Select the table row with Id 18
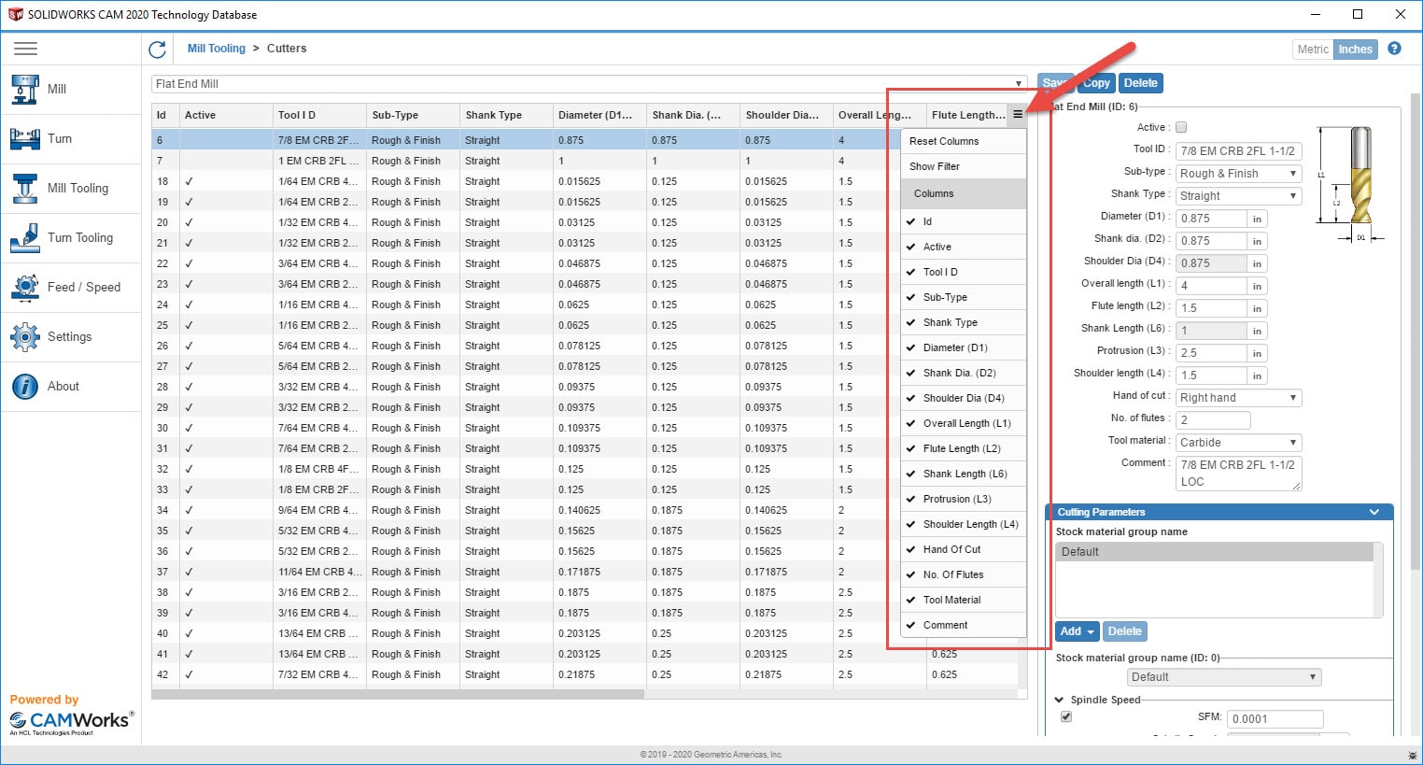Screen dimensions: 1423x765 tap(526, 181)
